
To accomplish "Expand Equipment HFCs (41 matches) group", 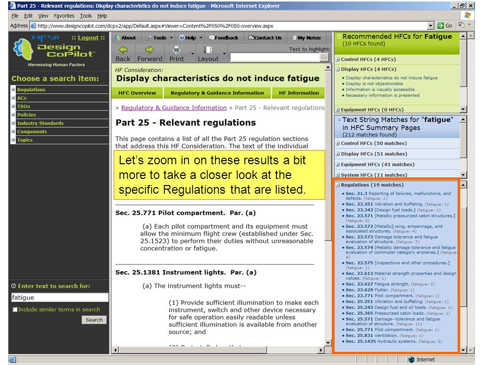I will click(x=338, y=164).
